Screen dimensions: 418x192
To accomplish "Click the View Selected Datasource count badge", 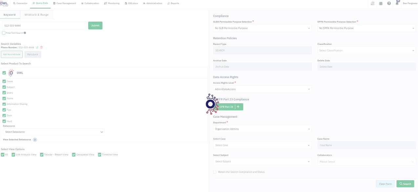I will point(35,140).
